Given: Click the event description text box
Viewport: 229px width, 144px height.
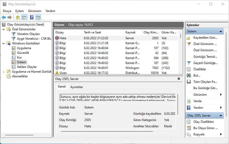Looking at the screenshot, I should [118, 98].
